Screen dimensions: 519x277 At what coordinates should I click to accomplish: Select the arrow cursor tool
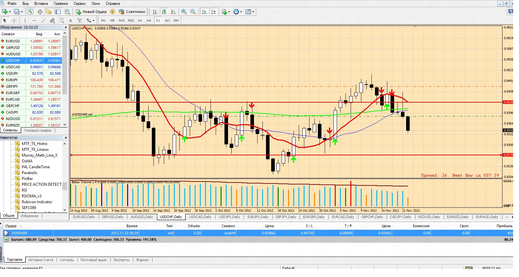point(5,20)
